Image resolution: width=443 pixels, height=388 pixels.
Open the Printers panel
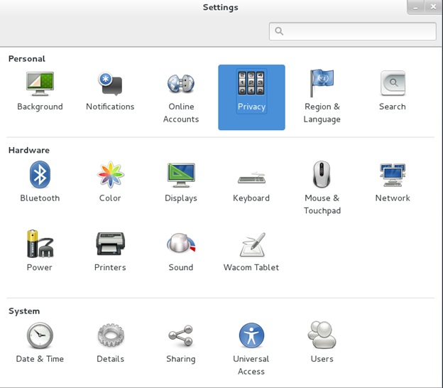pyautogui.click(x=110, y=244)
